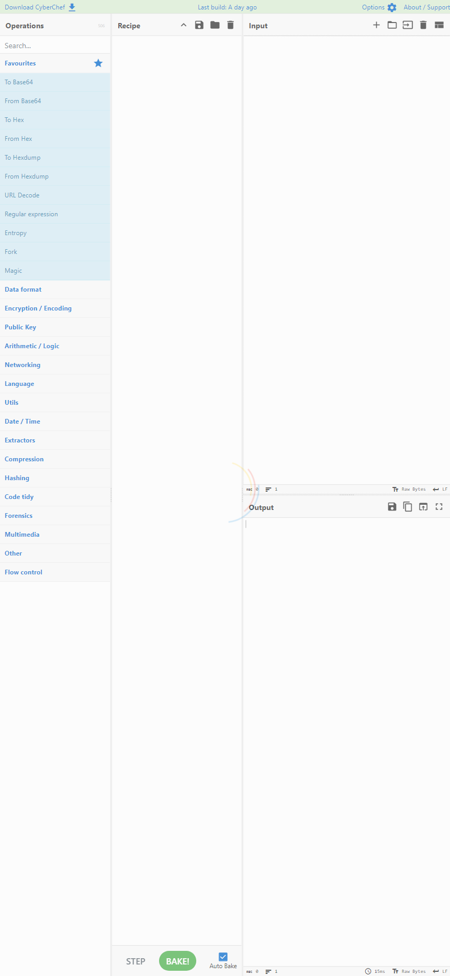
Task: Expand the Networking category
Action: click(x=55, y=365)
